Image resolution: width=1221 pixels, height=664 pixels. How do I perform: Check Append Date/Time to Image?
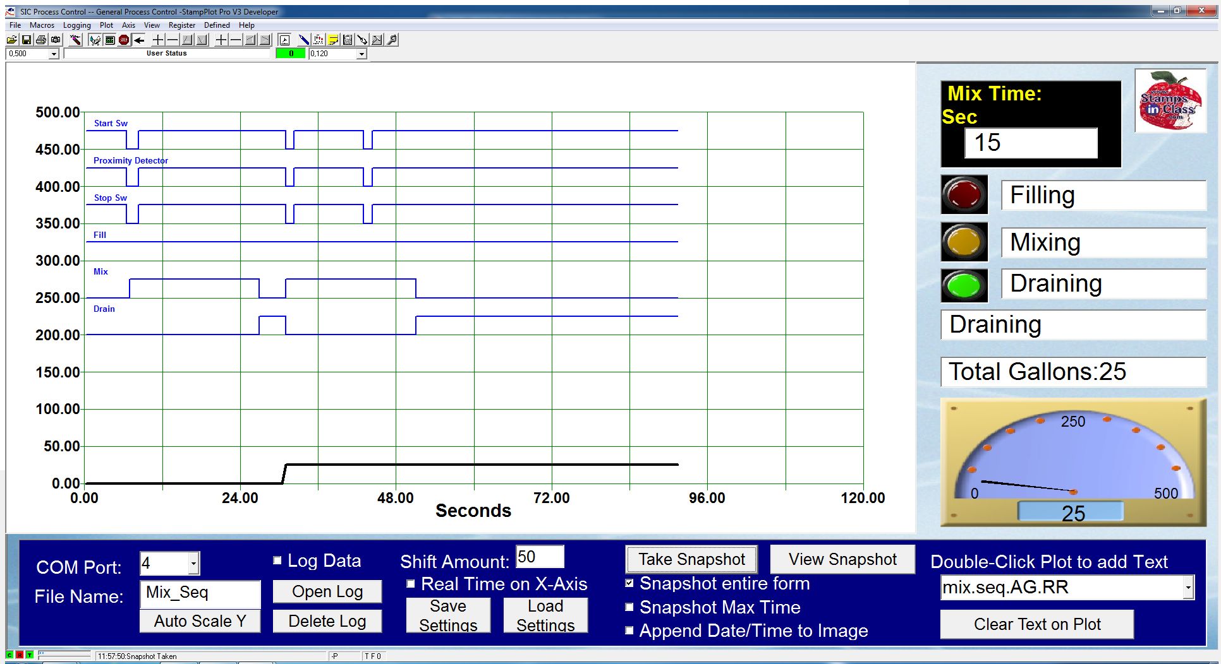tap(629, 631)
